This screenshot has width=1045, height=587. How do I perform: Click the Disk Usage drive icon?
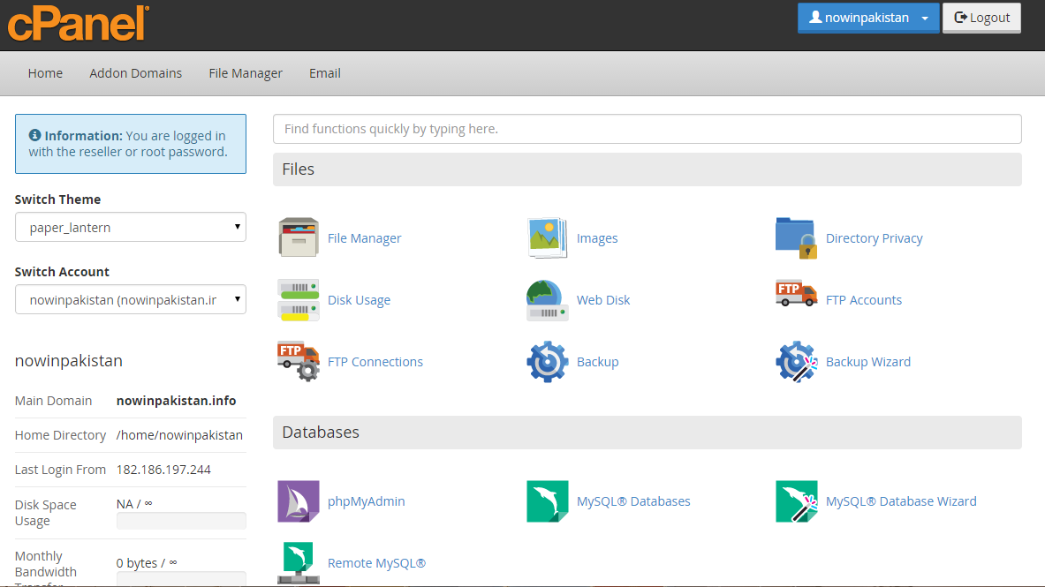[298, 300]
